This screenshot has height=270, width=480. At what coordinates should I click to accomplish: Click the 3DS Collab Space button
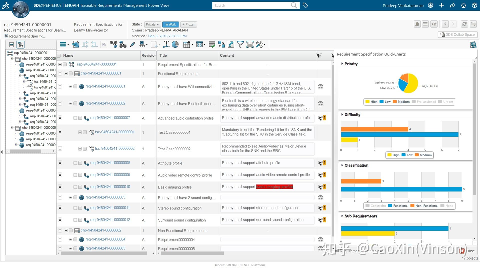457,34
